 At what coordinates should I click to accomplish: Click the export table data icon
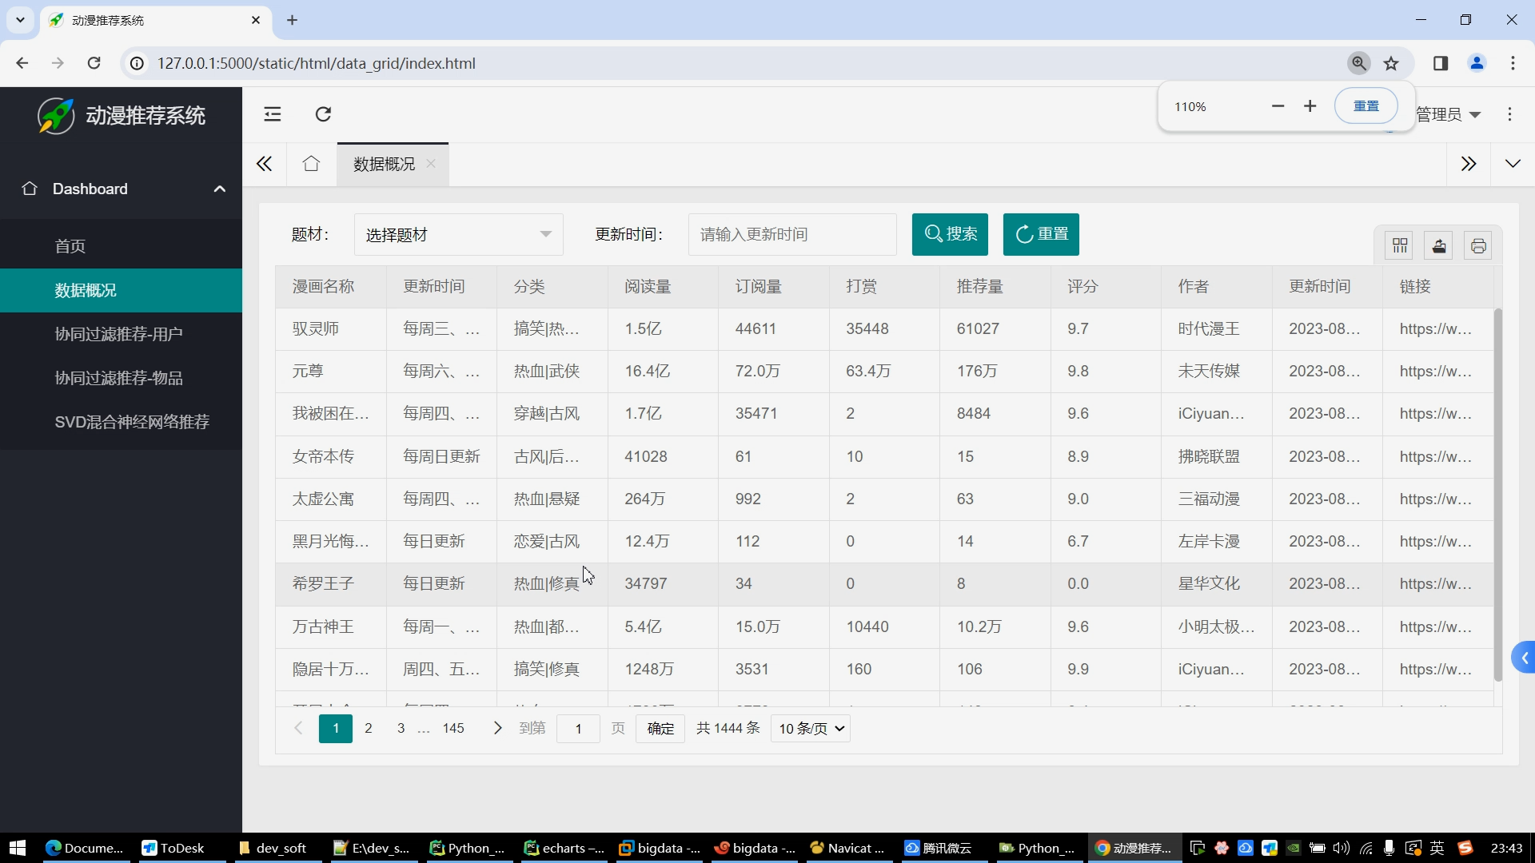(x=1439, y=246)
